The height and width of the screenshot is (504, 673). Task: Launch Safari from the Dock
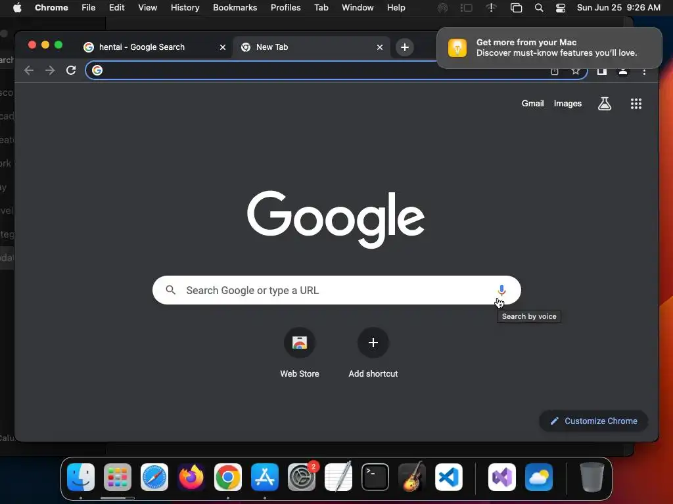(x=154, y=477)
